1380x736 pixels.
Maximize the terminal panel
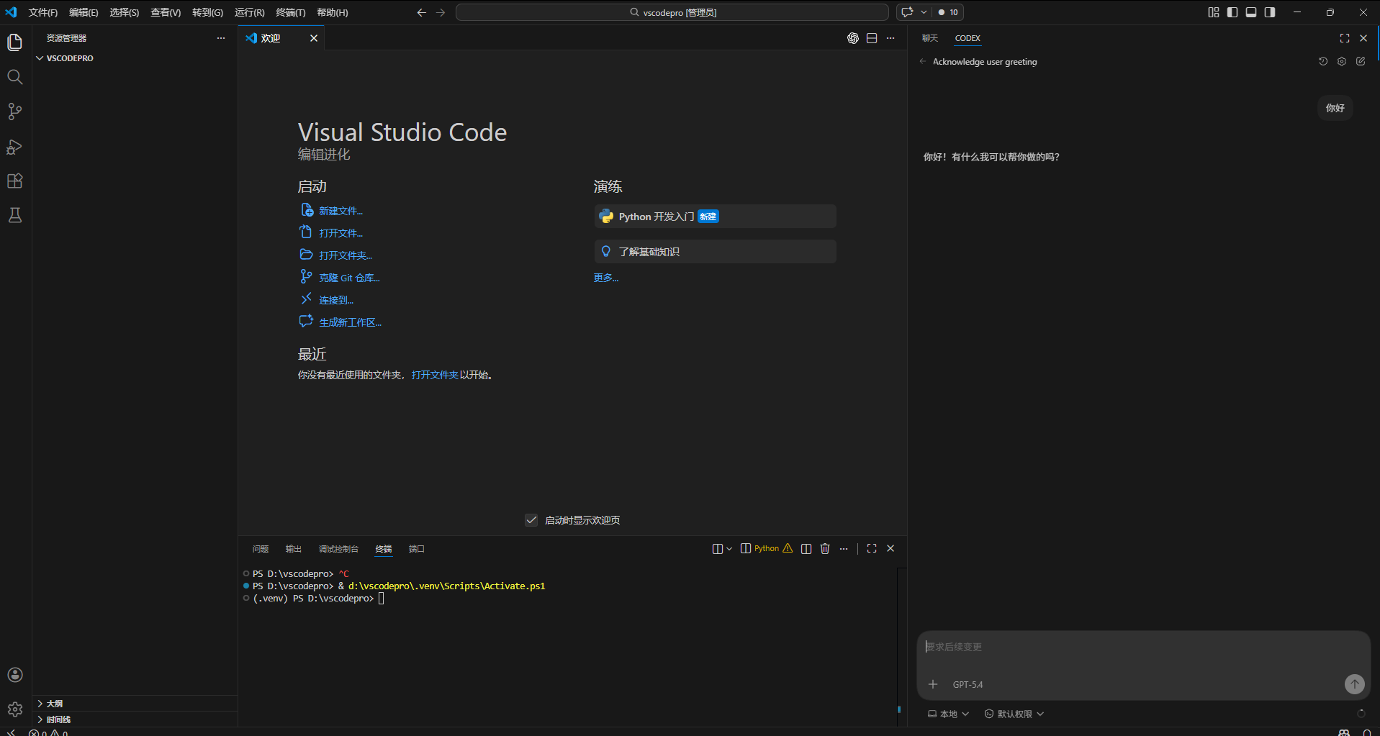coord(872,548)
